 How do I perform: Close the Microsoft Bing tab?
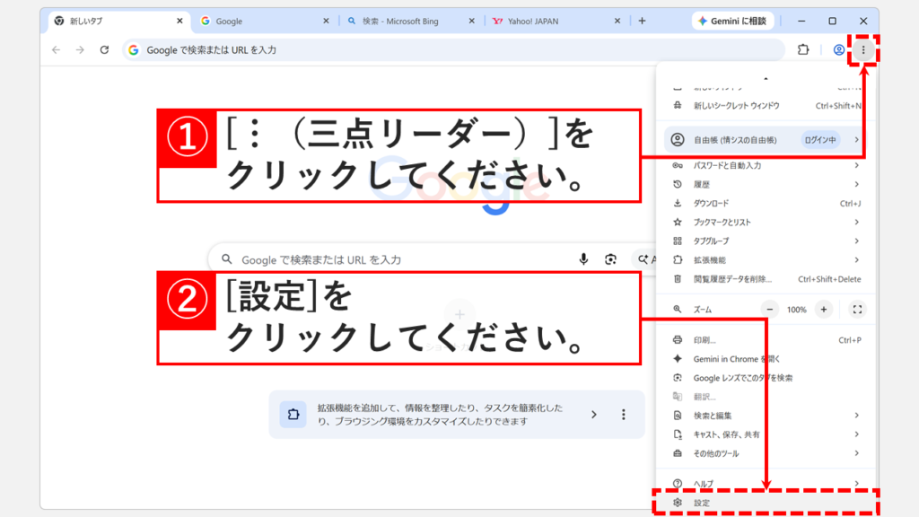tap(472, 22)
